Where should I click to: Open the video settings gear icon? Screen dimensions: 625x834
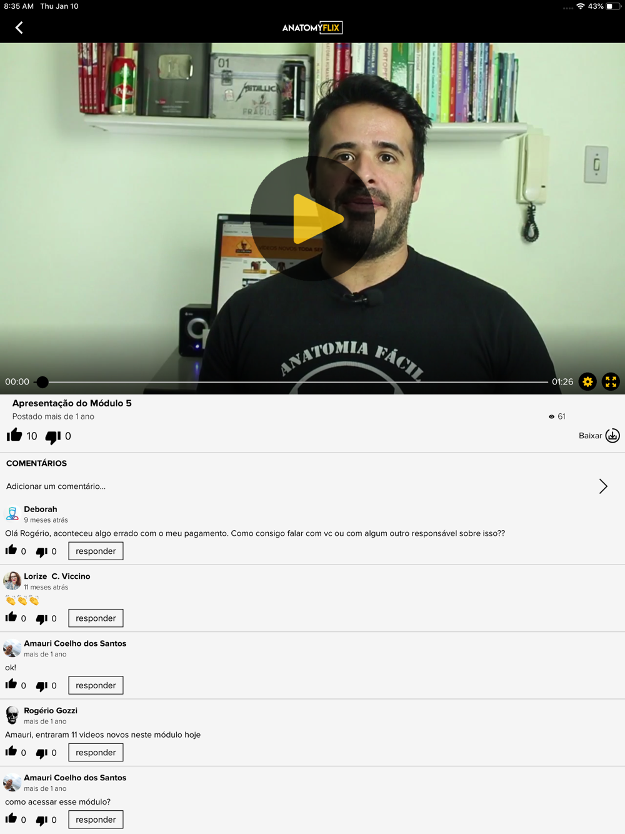point(587,381)
